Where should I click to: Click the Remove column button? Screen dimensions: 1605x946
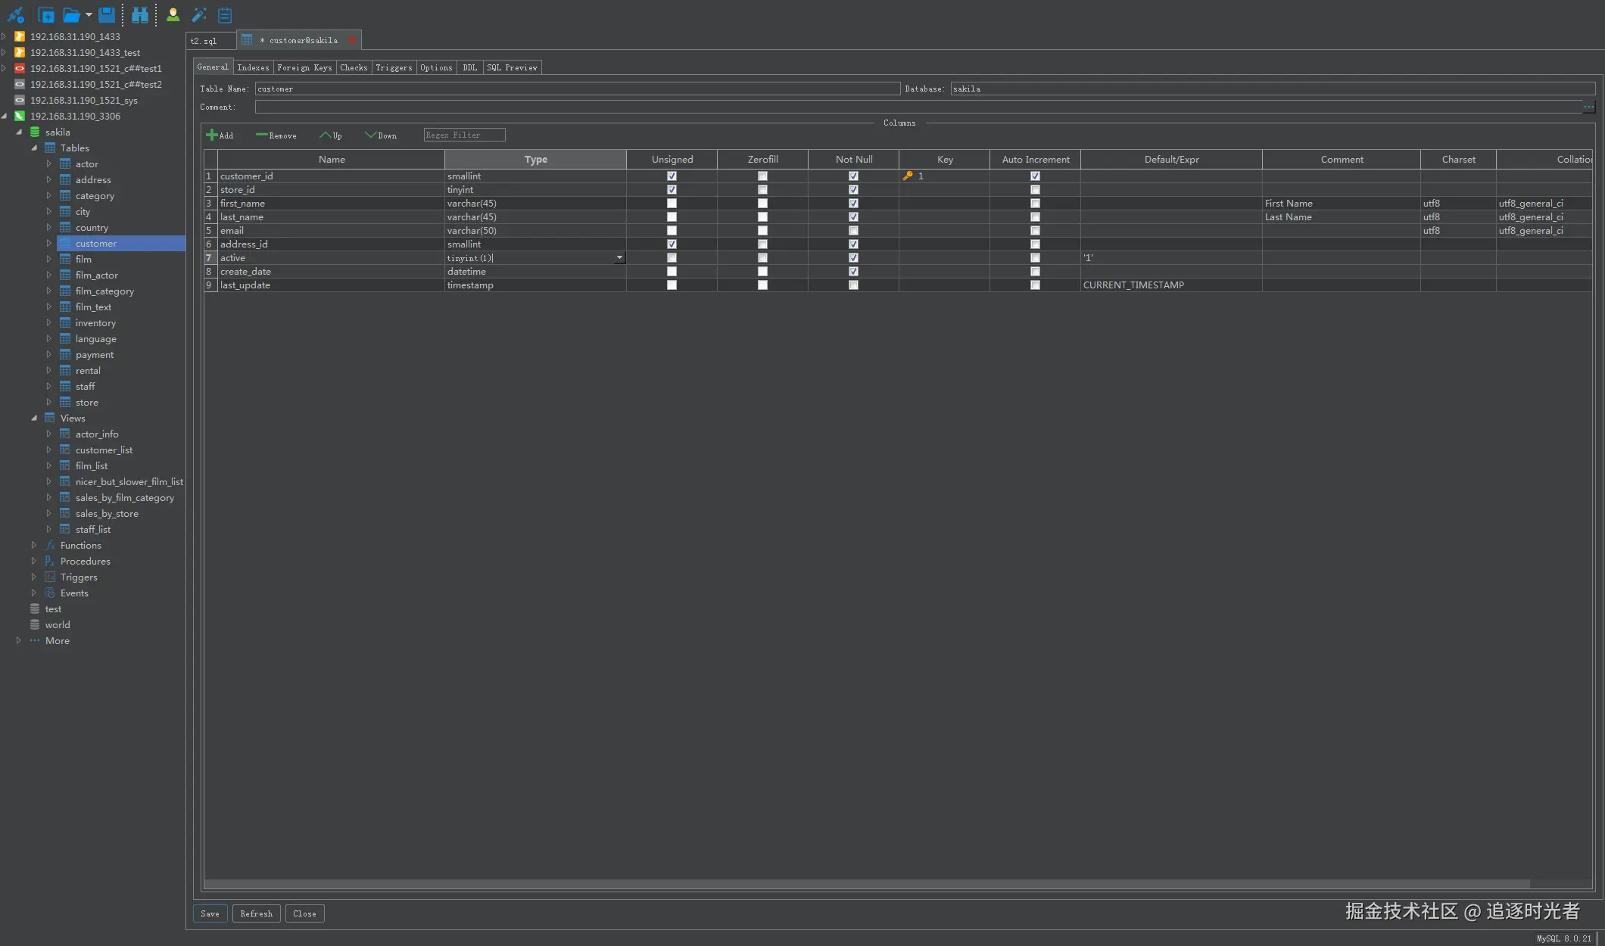(x=276, y=135)
